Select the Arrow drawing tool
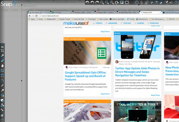The width and height of the screenshot is (179, 122). (2, 90)
